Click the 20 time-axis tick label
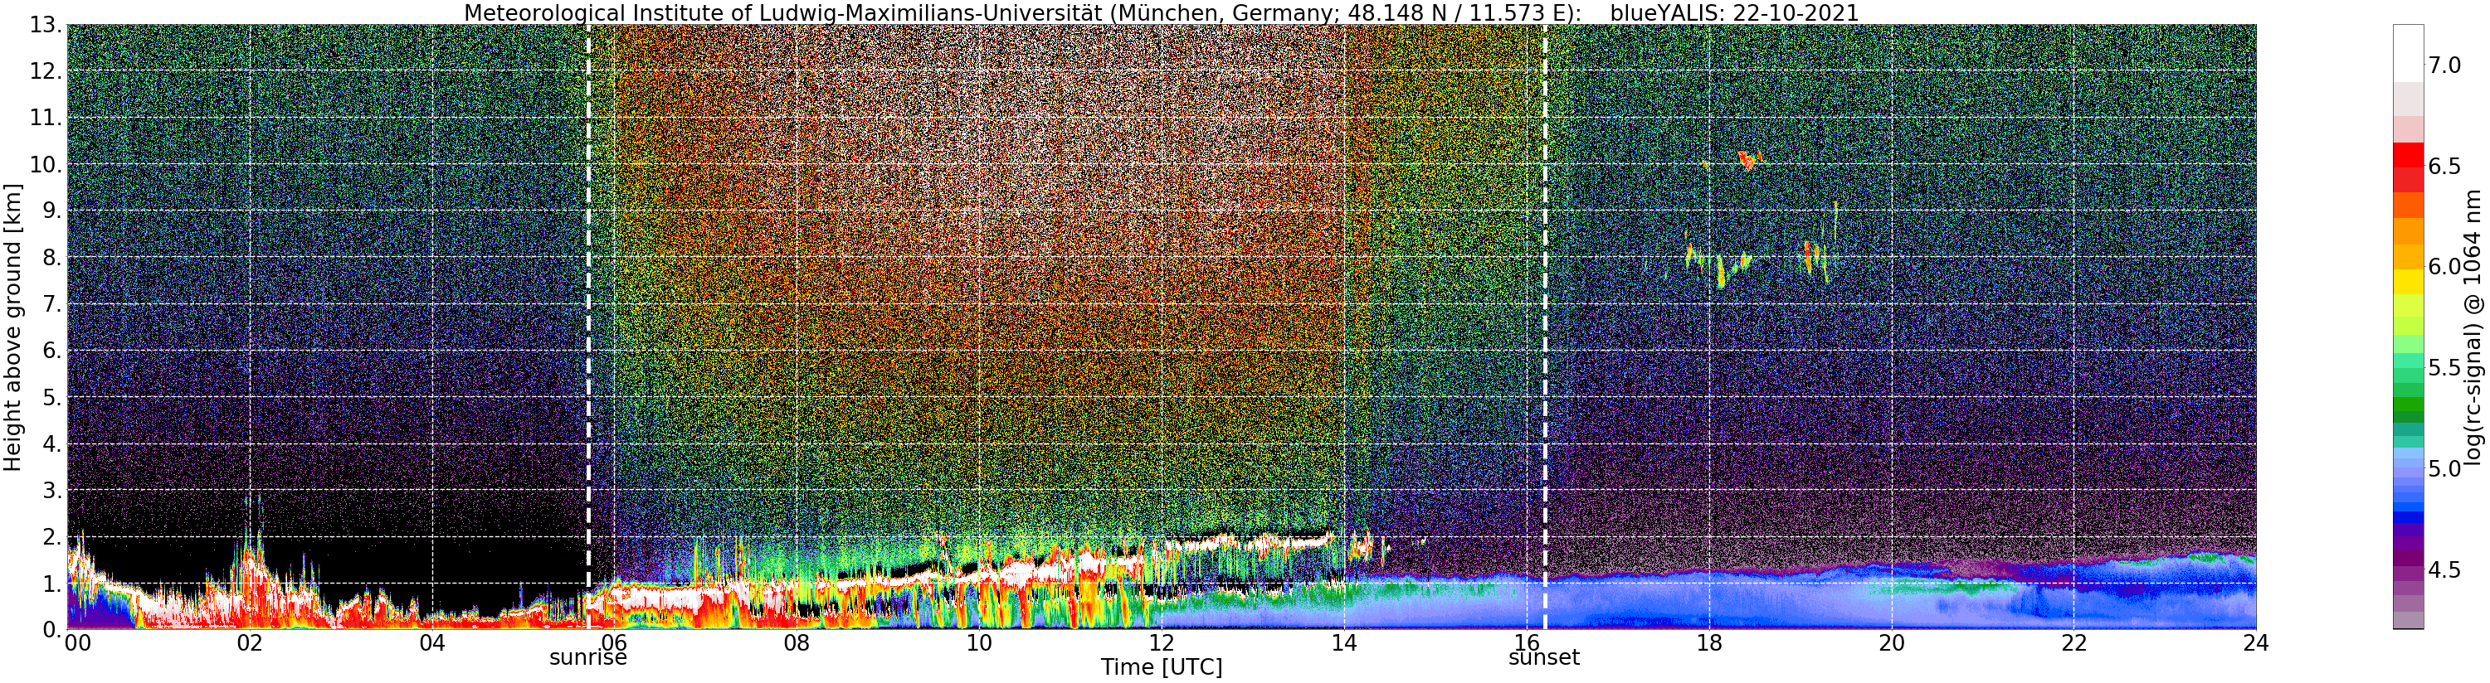This screenshot has width=2490, height=683. pos(1891,643)
